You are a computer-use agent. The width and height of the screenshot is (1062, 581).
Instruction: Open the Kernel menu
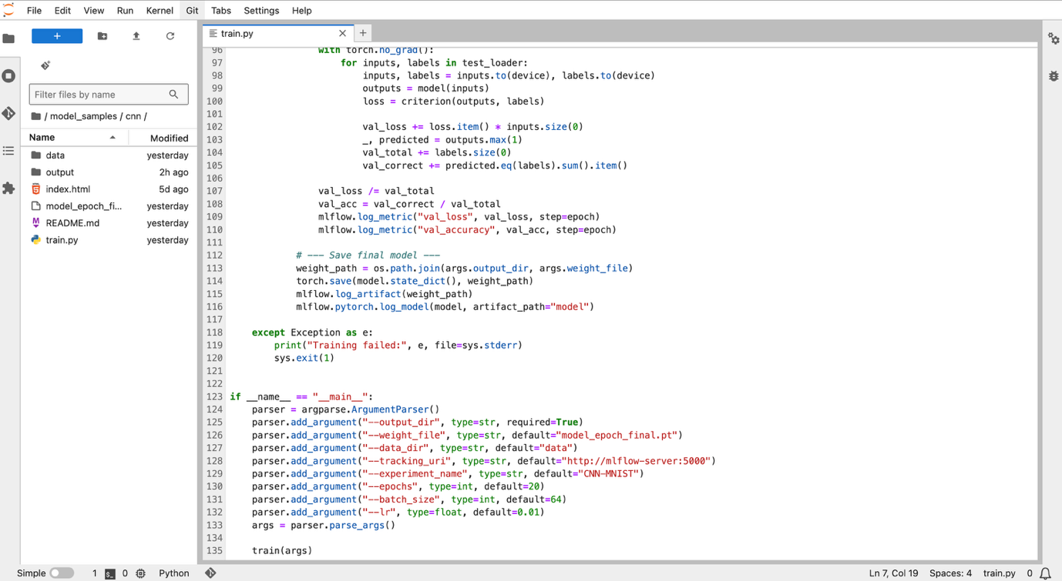tap(160, 10)
